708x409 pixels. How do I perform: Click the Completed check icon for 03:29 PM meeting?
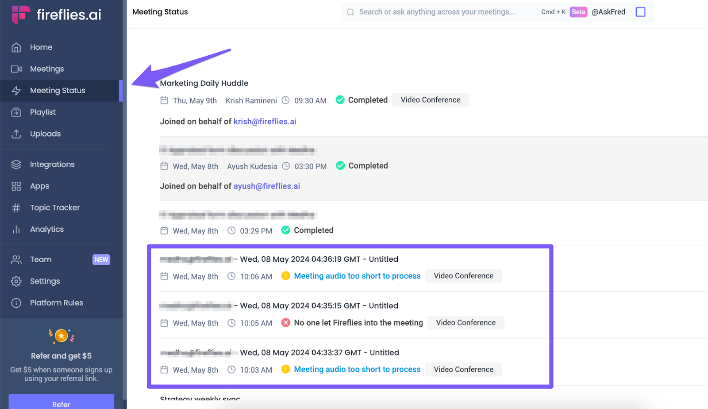286,230
